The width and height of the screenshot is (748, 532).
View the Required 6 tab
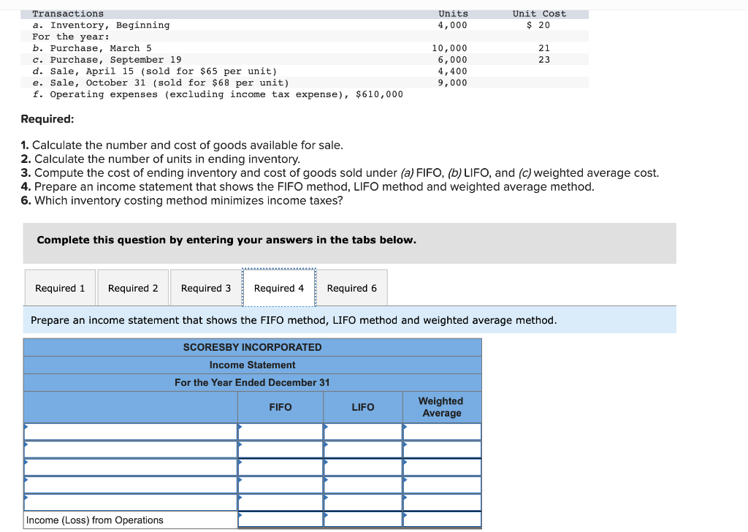(x=351, y=287)
